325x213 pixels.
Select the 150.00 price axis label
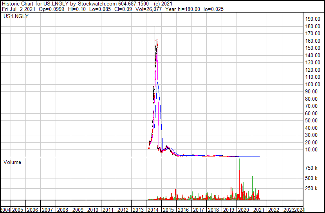[x=313, y=48]
